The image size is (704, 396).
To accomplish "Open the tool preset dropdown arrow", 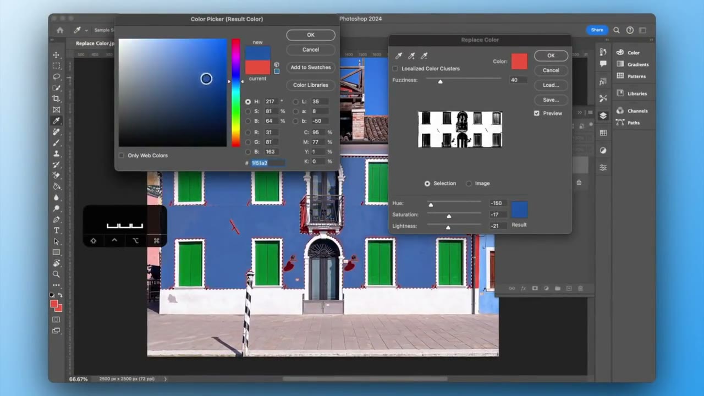I will coord(86,31).
